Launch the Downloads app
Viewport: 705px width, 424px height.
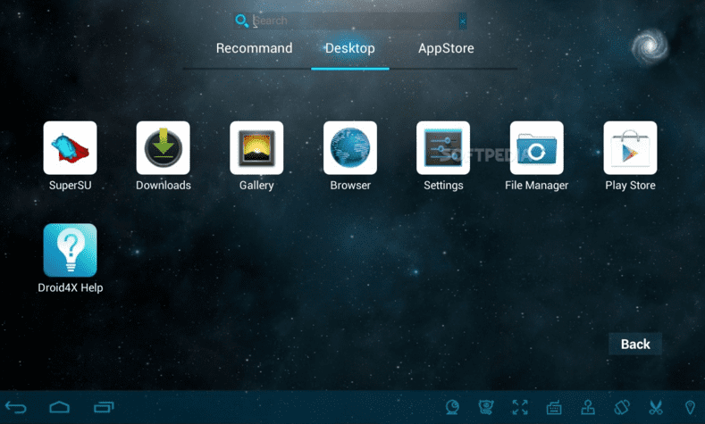(163, 148)
